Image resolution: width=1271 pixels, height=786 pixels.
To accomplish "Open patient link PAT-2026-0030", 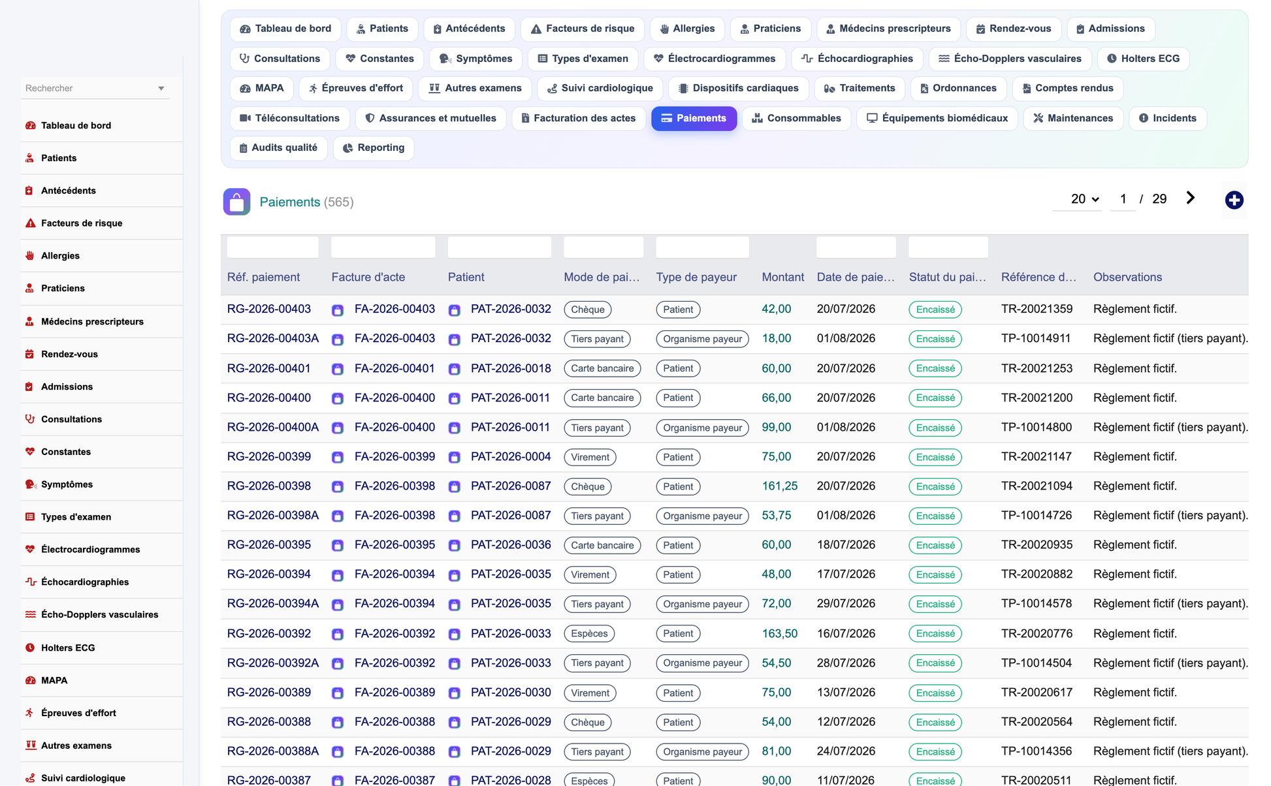I will click(x=511, y=692).
